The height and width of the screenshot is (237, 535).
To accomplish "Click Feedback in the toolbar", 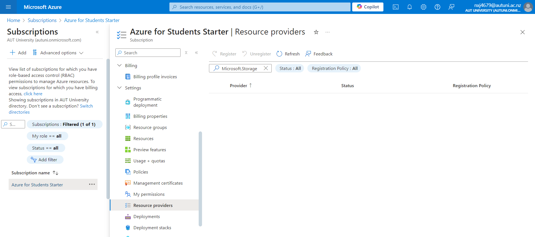I will click(319, 54).
